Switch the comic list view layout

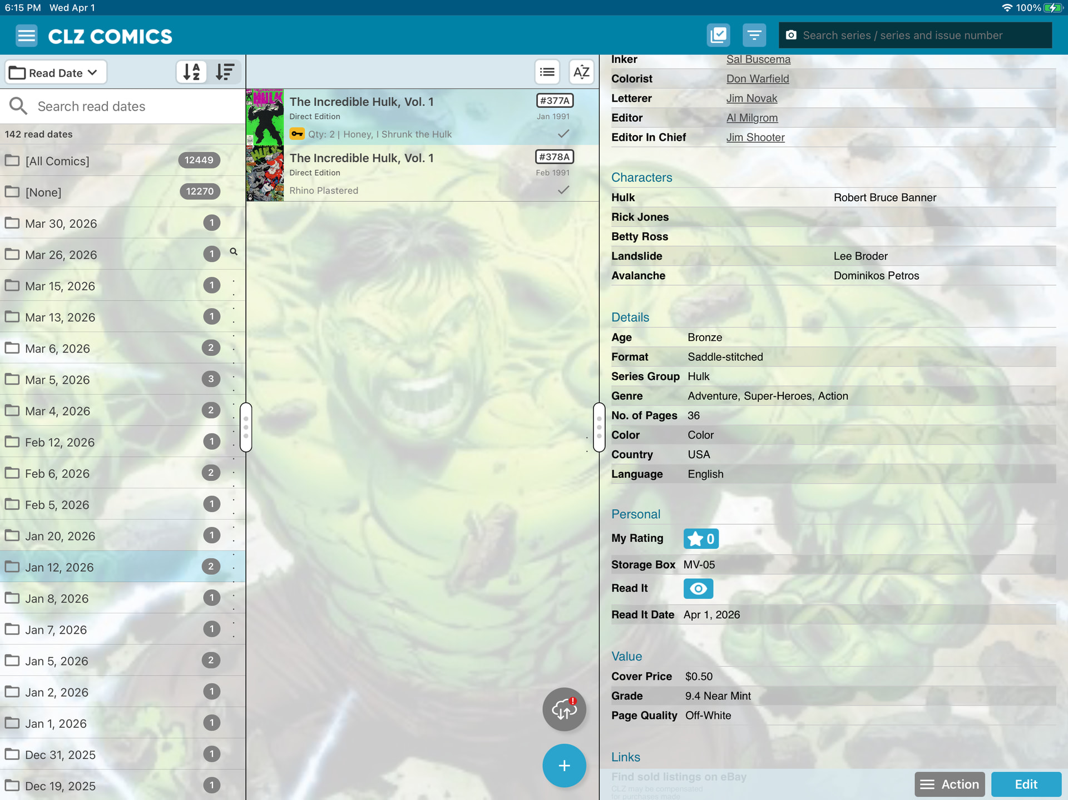click(x=547, y=72)
